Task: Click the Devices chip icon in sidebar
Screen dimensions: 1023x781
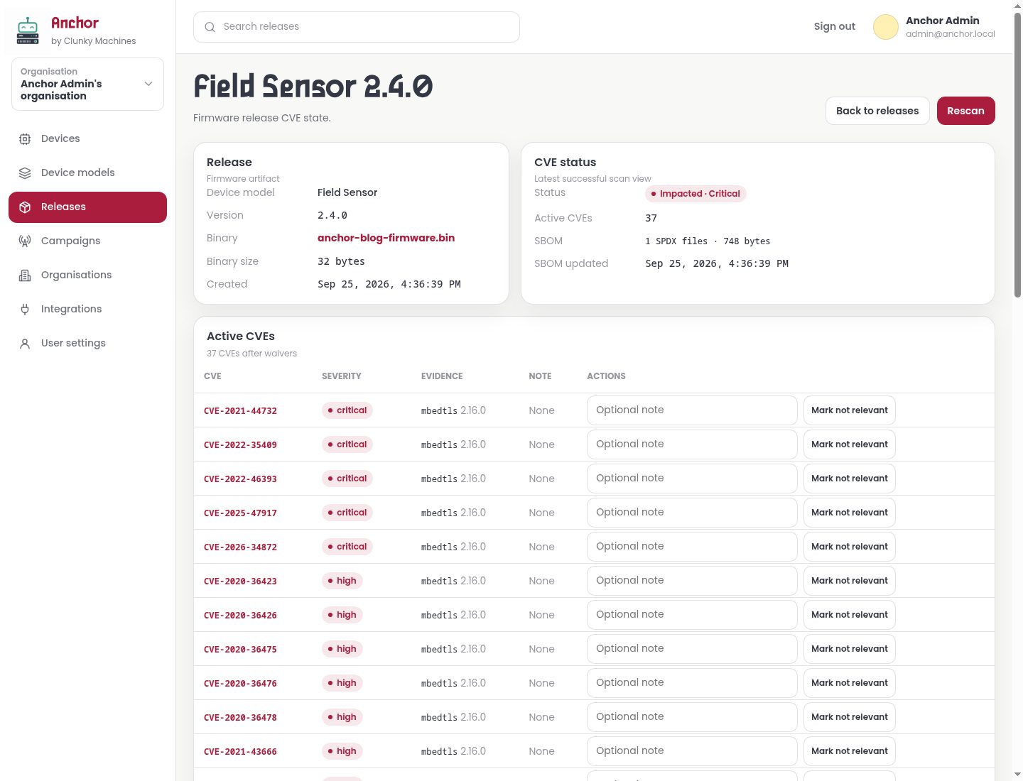Action: pos(25,139)
